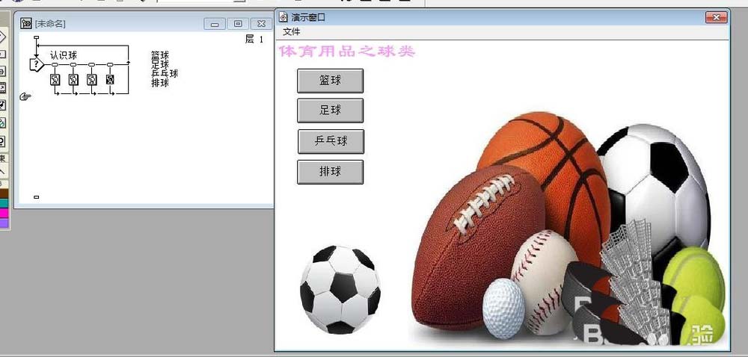Close the 演示窗口 demo window
748x357 pixels.
tap(716, 18)
